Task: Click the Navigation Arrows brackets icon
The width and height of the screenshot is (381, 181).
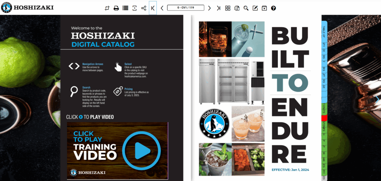Action: 74,66
